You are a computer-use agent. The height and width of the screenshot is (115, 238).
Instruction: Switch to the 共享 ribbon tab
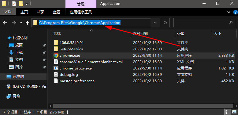coord(40,12)
